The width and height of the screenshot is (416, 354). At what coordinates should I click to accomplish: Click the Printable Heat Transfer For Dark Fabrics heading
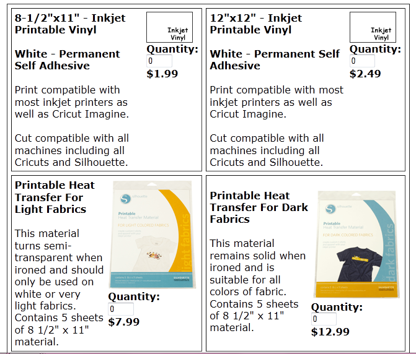259,207
